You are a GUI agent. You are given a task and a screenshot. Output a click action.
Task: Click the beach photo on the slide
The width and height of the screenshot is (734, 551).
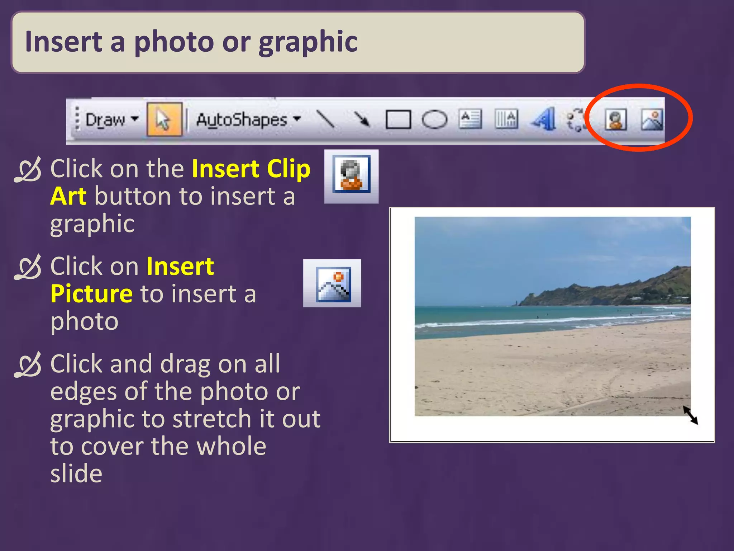(552, 316)
